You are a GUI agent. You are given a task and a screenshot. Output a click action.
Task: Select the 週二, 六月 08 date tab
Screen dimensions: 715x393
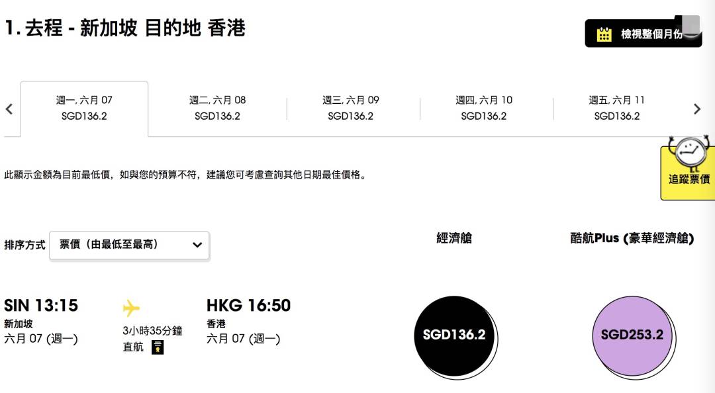tap(218, 109)
